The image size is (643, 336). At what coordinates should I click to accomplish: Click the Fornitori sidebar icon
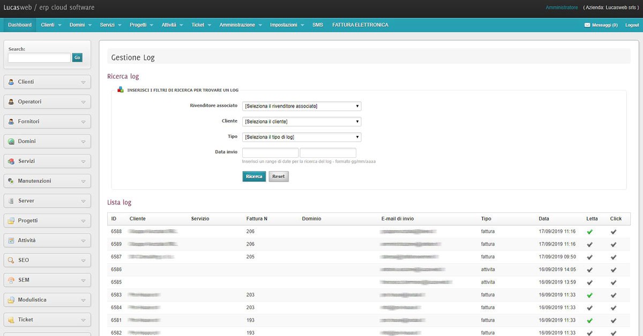coord(11,121)
